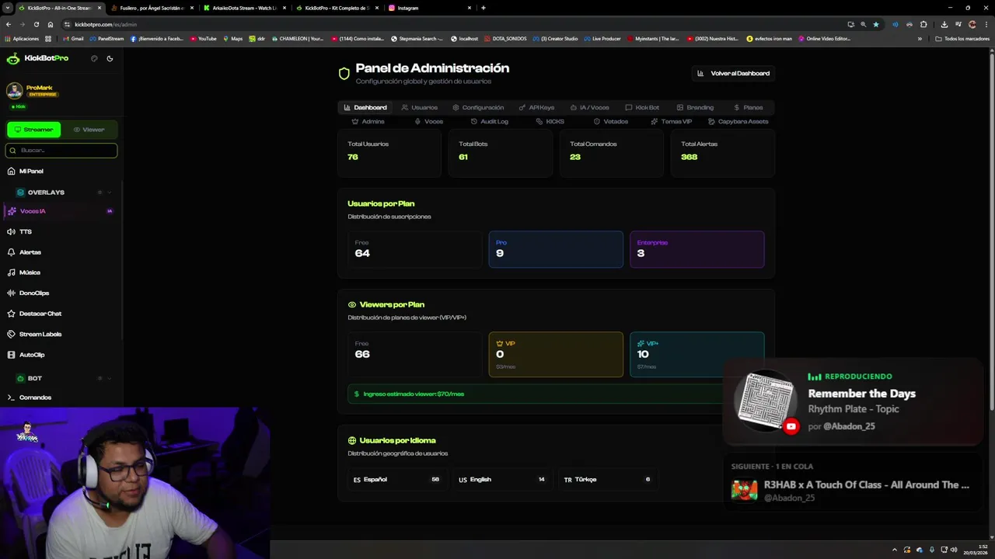Click the R3HAB queued song thumbnail

[x=744, y=490]
